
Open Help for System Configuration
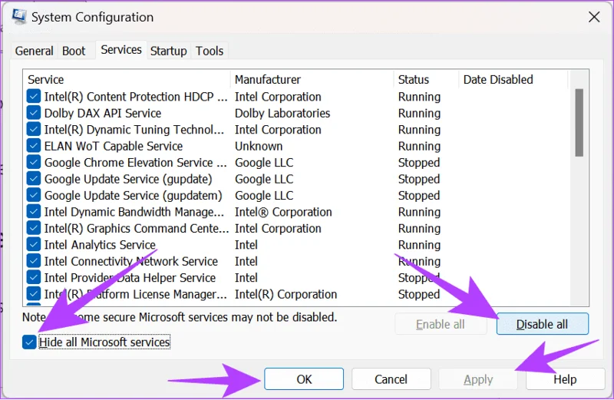(565, 379)
